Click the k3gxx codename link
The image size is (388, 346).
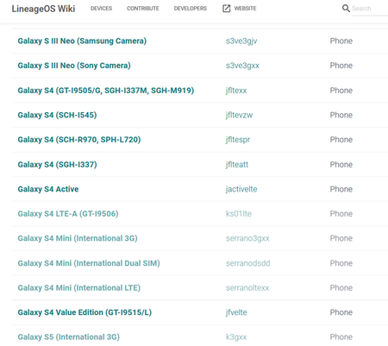(x=236, y=337)
